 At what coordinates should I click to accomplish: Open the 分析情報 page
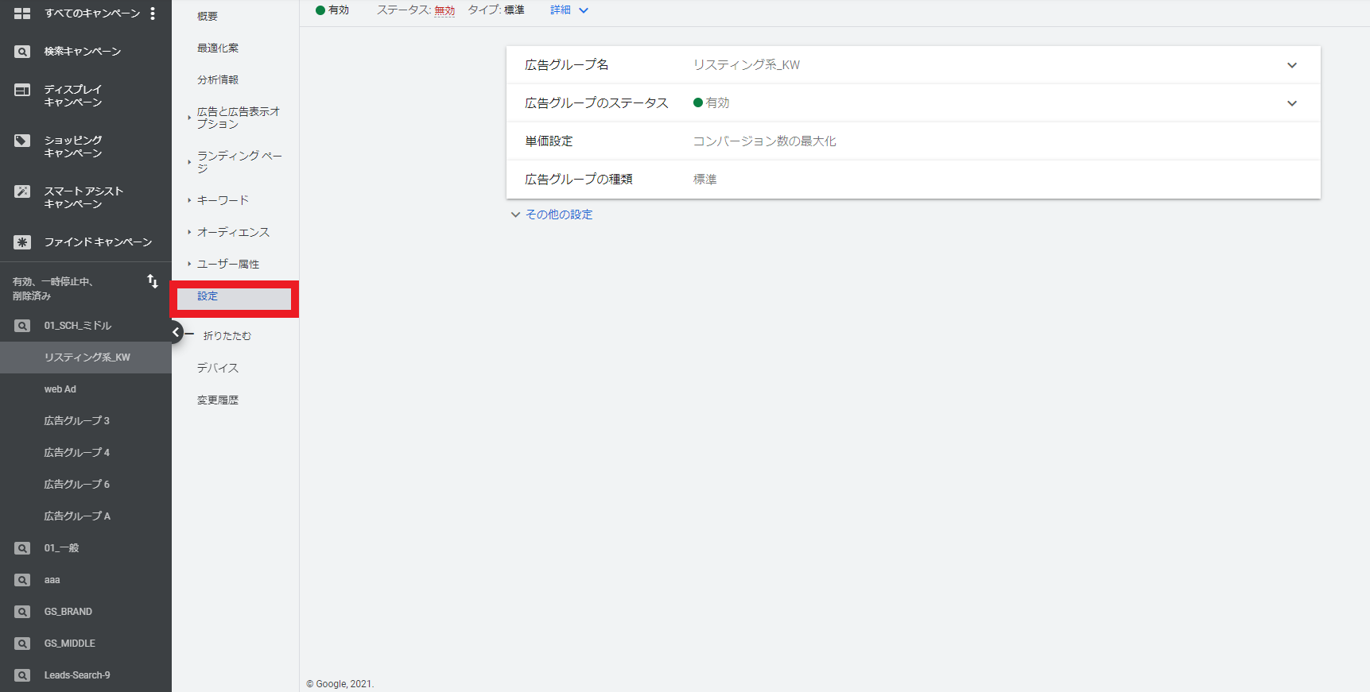tap(218, 79)
